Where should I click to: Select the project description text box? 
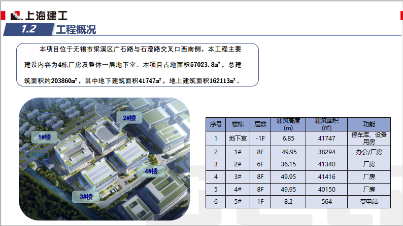coord(138,65)
